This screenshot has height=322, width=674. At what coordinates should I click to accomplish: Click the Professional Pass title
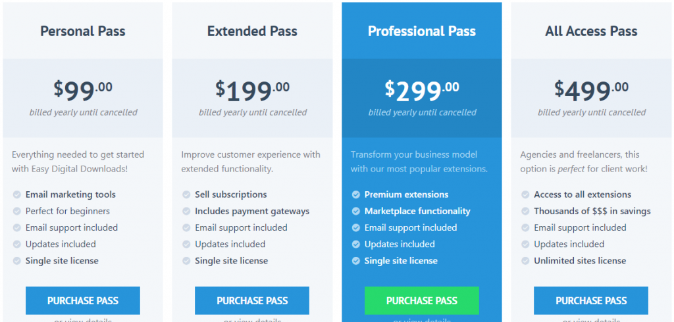pos(422,31)
